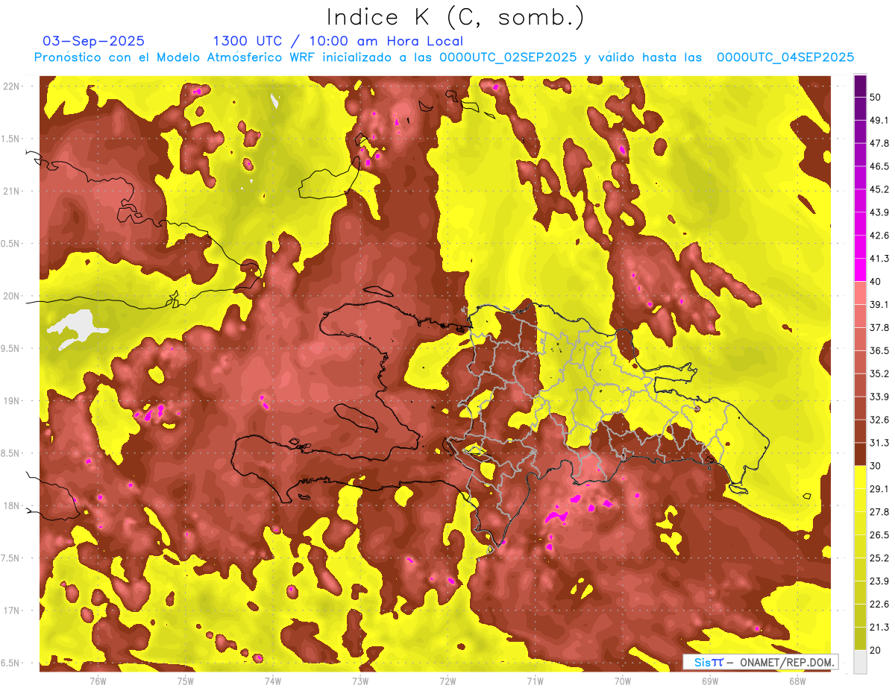Click the '76W' longitude label
895x691 pixels.
pyautogui.click(x=98, y=681)
